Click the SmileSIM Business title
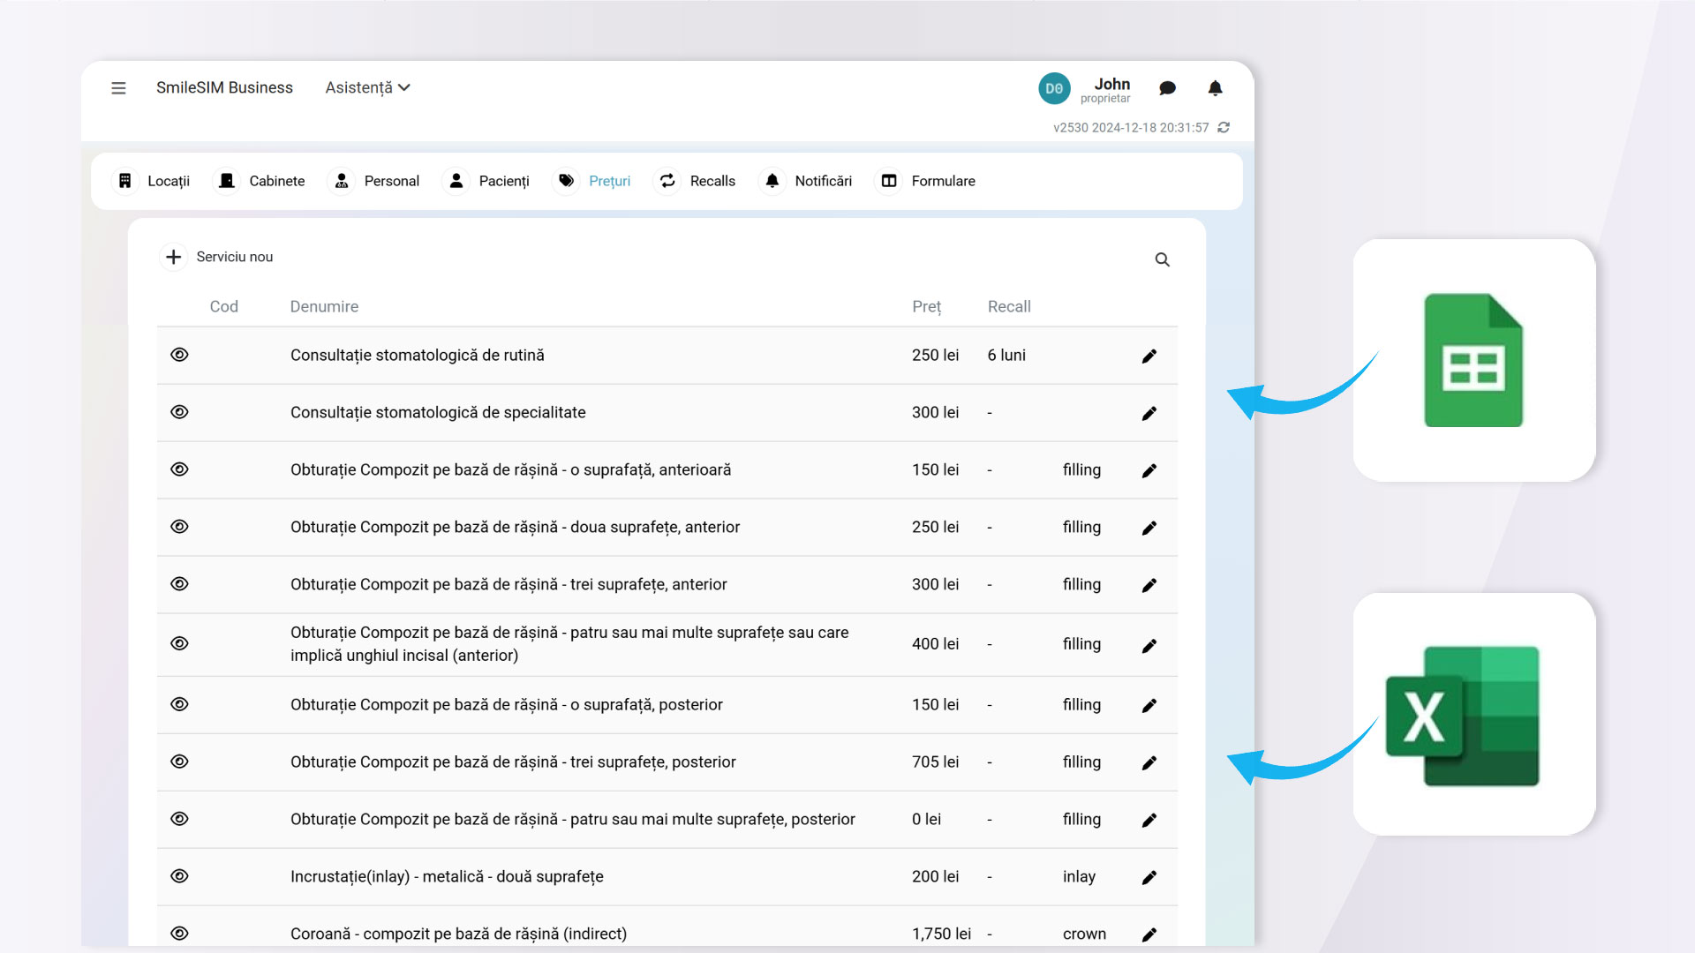Image resolution: width=1695 pixels, height=953 pixels. (x=224, y=88)
